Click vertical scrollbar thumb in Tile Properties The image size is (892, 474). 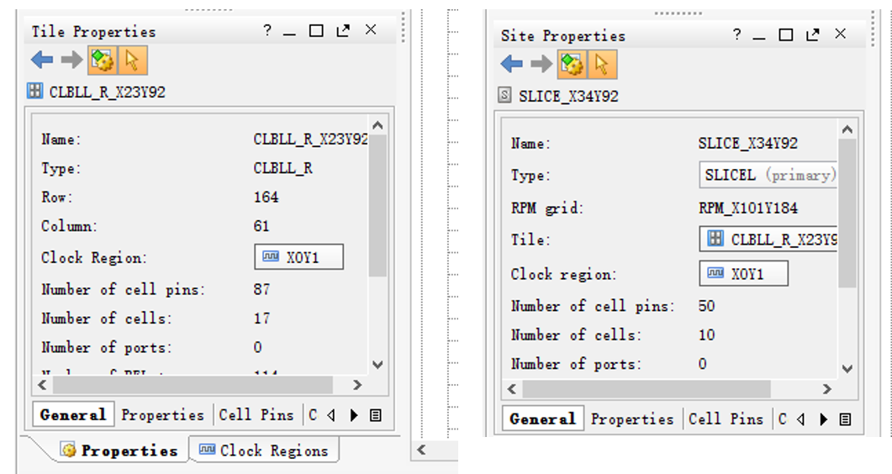coord(377,206)
